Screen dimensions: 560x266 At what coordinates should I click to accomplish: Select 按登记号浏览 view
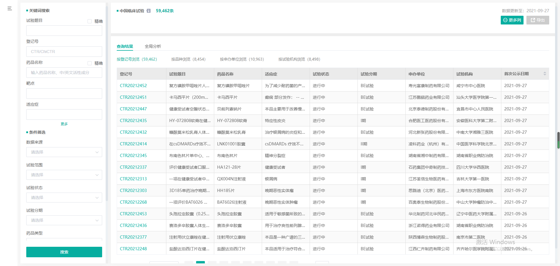(137, 59)
